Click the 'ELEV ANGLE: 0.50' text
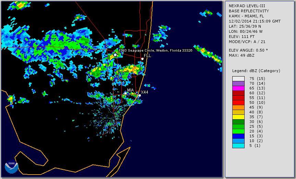This screenshot has height=179, width=296. click(248, 50)
